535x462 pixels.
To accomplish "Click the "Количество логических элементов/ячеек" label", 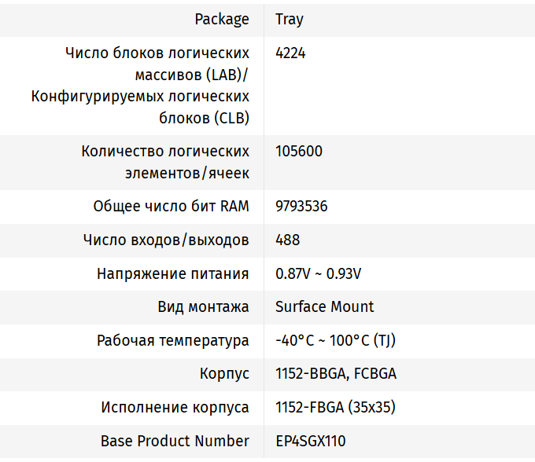I will coord(165,162).
